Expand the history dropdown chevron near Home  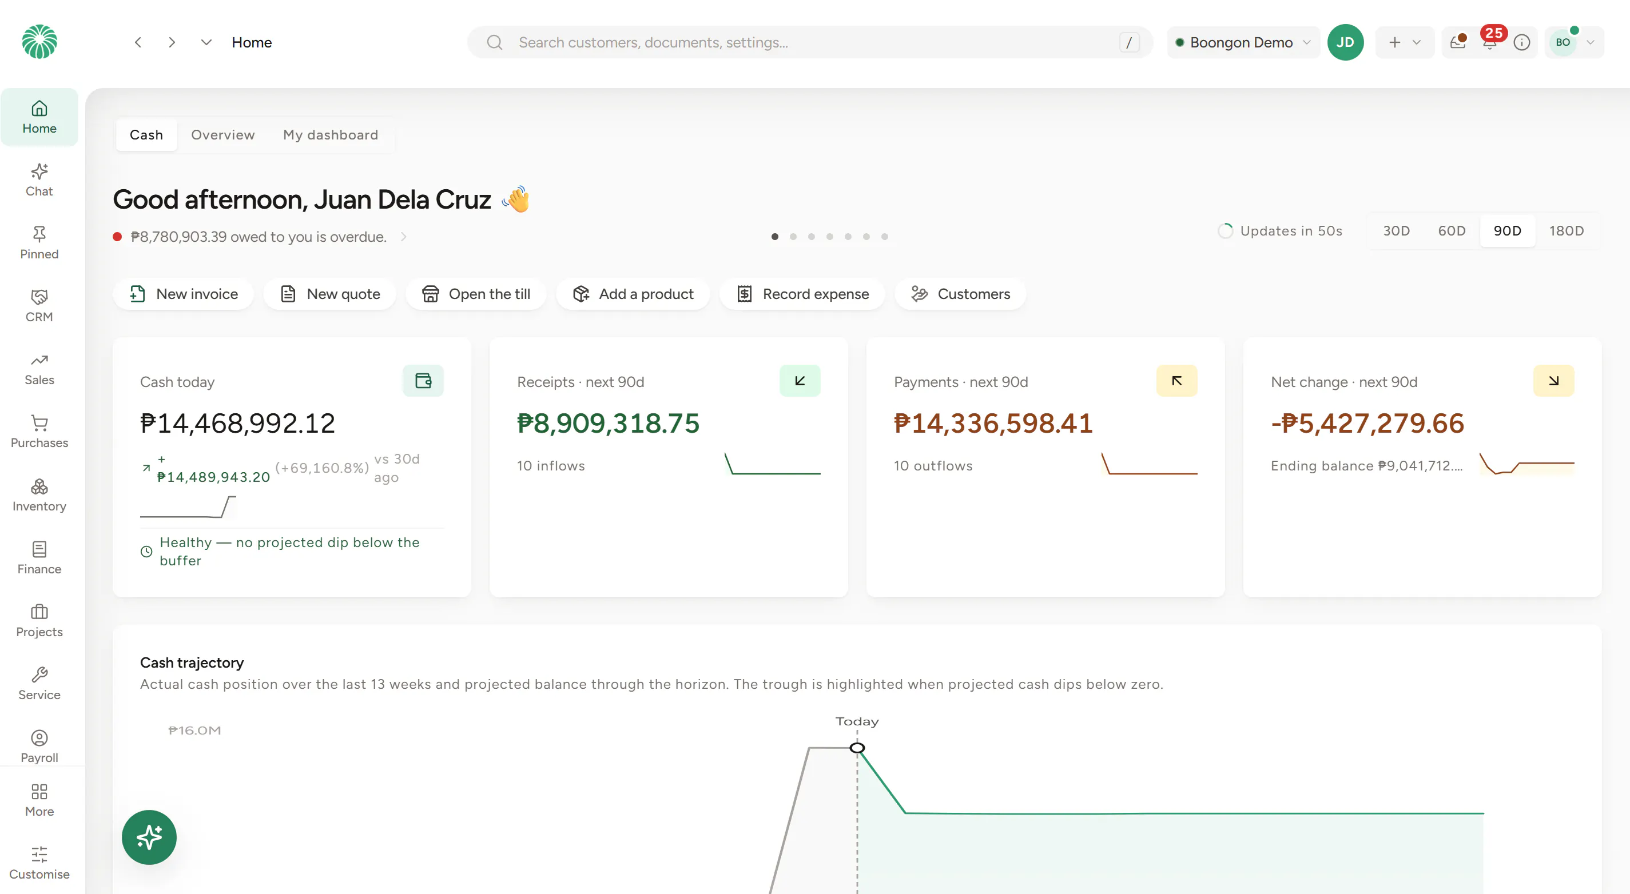tap(206, 42)
